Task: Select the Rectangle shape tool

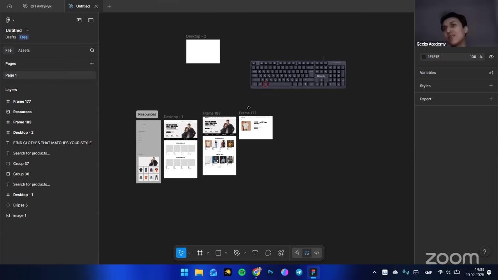Action: click(x=218, y=253)
